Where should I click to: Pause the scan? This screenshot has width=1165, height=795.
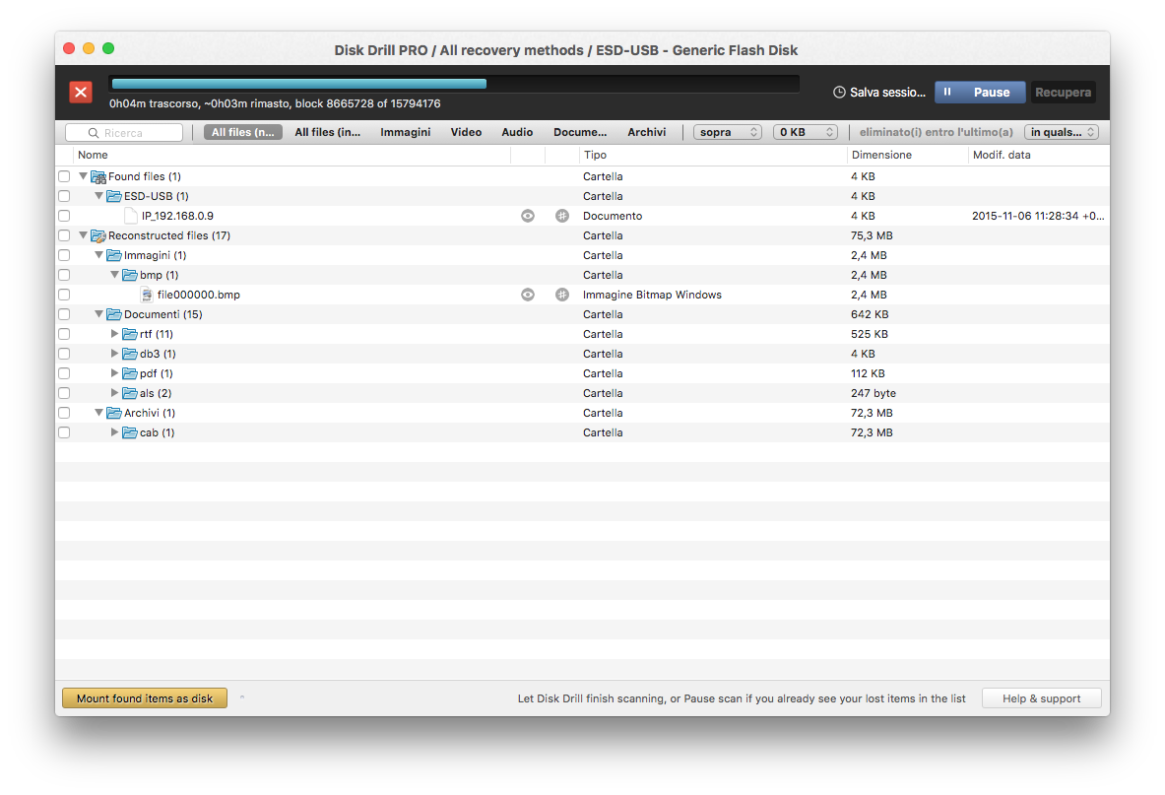980,93
